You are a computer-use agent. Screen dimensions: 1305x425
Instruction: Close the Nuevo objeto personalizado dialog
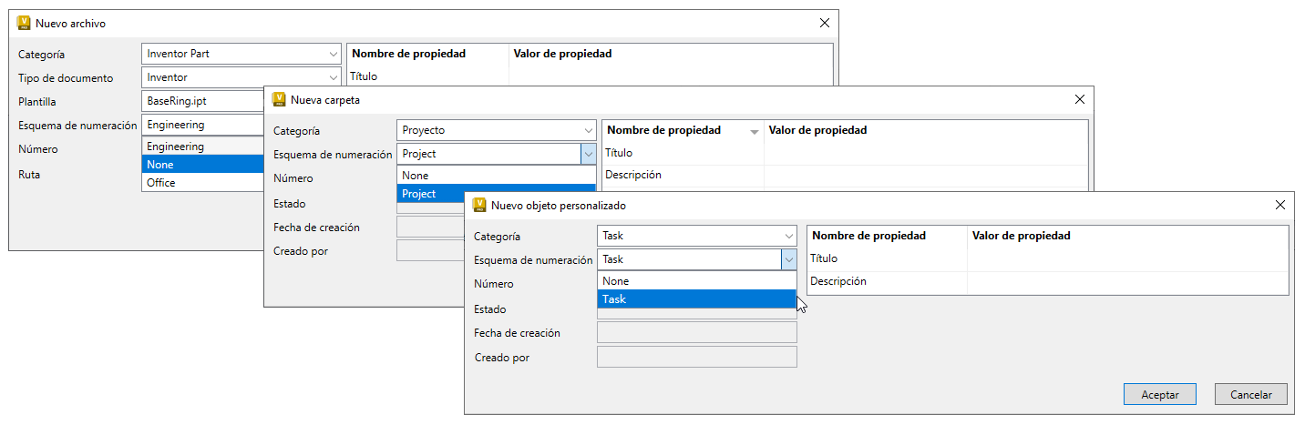pyautogui.click(x=1279, y=206)
